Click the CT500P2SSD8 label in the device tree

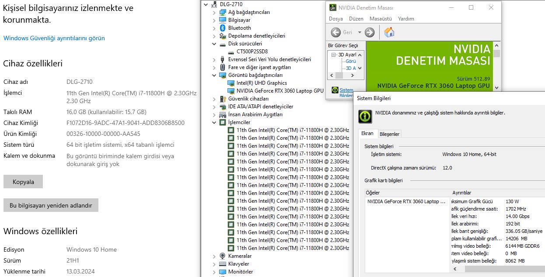point(252,52)
